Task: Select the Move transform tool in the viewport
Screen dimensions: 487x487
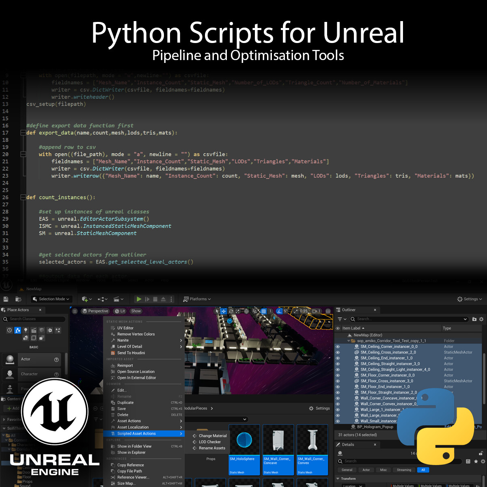Action: point(224,311)
